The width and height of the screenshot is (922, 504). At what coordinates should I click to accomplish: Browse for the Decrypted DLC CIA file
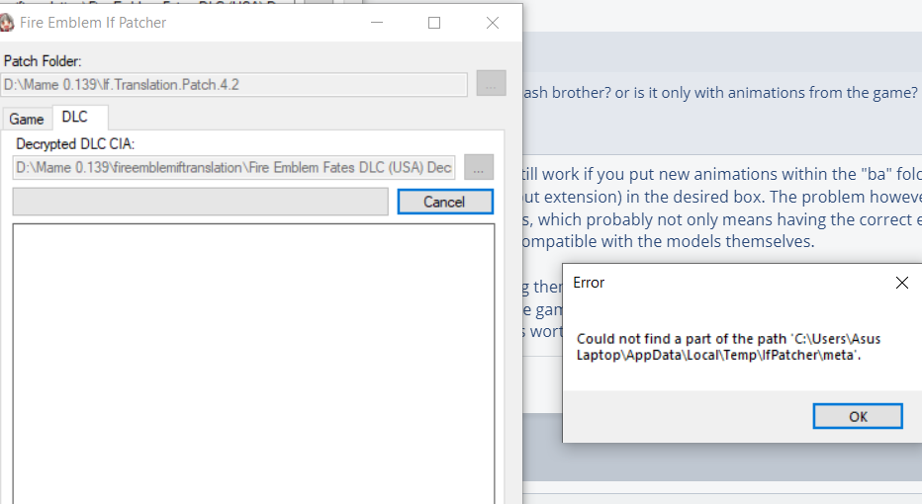pyautogui.click(x=479, y=167)
